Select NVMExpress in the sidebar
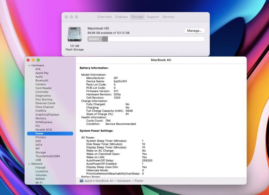This screenshot has height=195, width=269. (44, 122)
